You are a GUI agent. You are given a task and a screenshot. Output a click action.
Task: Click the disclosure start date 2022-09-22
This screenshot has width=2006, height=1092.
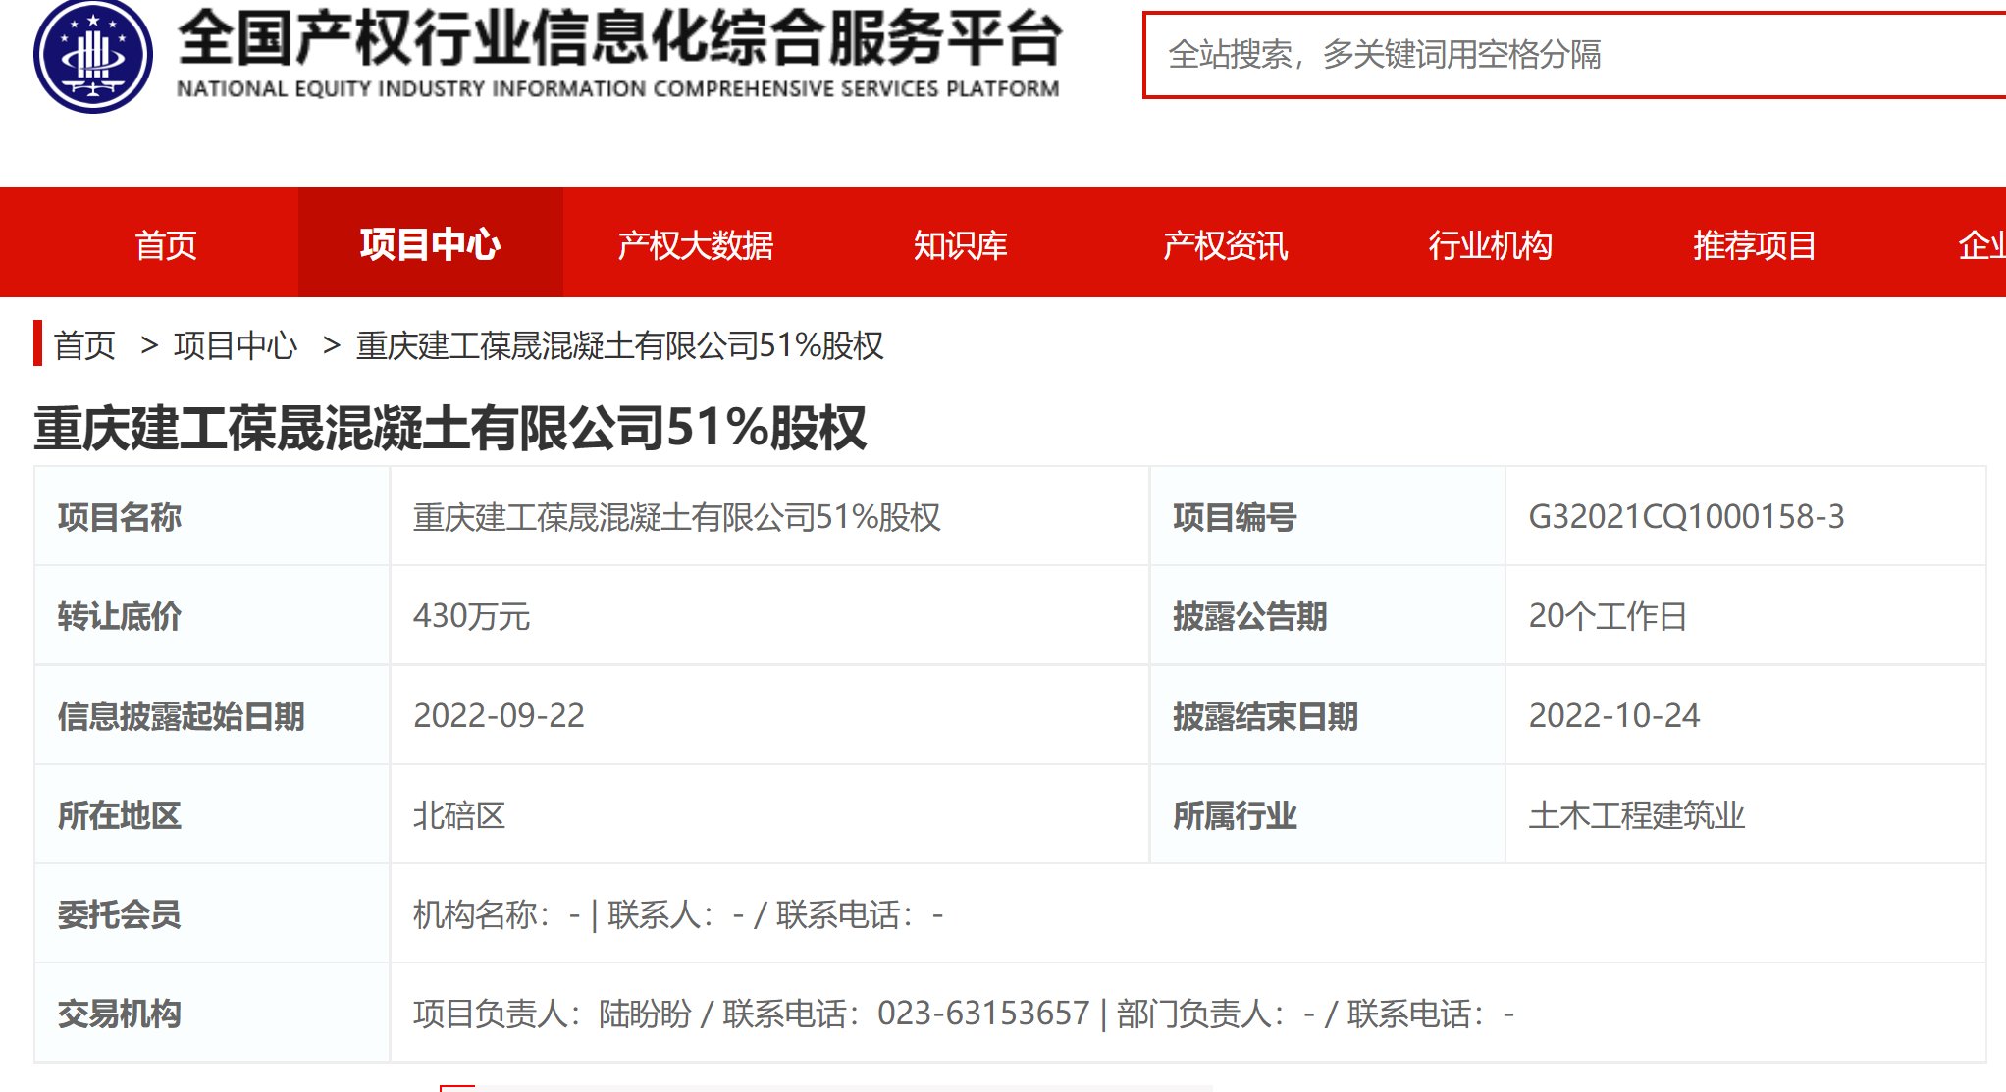[x=499, y=715]
